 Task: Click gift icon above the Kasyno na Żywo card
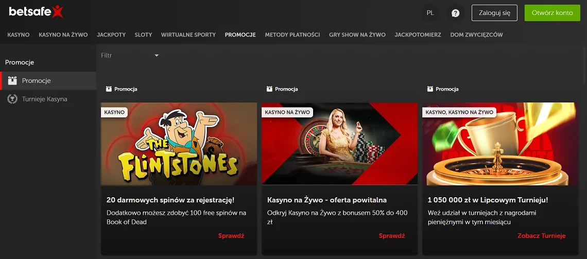[x=269, y=89]
